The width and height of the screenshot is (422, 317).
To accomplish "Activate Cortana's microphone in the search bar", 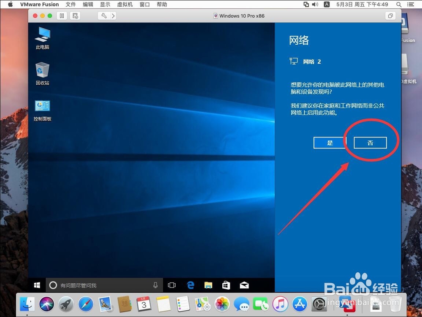I will click(155, 285).
